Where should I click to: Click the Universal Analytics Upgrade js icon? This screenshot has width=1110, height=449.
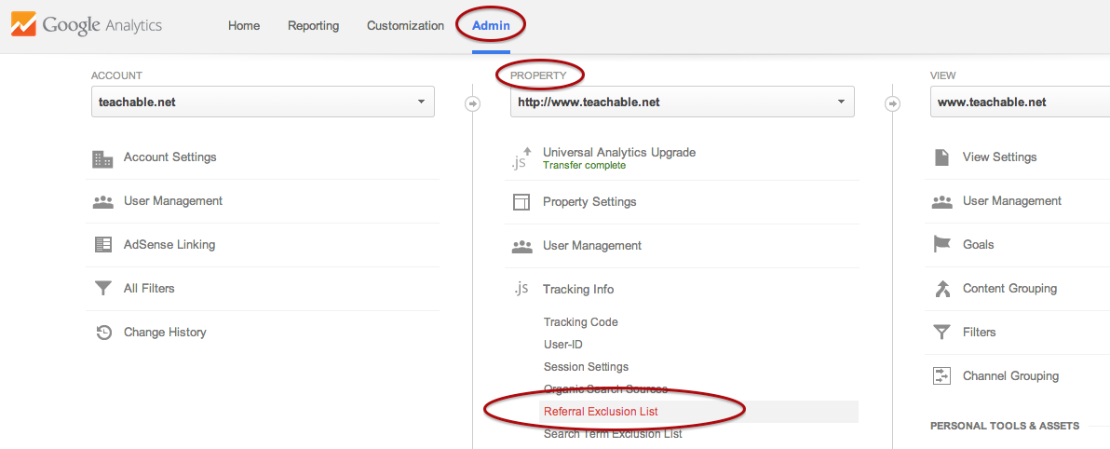tap(521, 158)
